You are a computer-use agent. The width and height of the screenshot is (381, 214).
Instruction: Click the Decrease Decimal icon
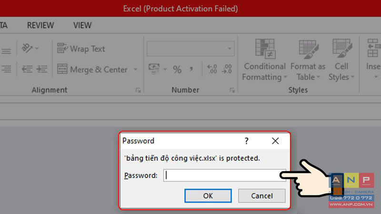(227, 69)
